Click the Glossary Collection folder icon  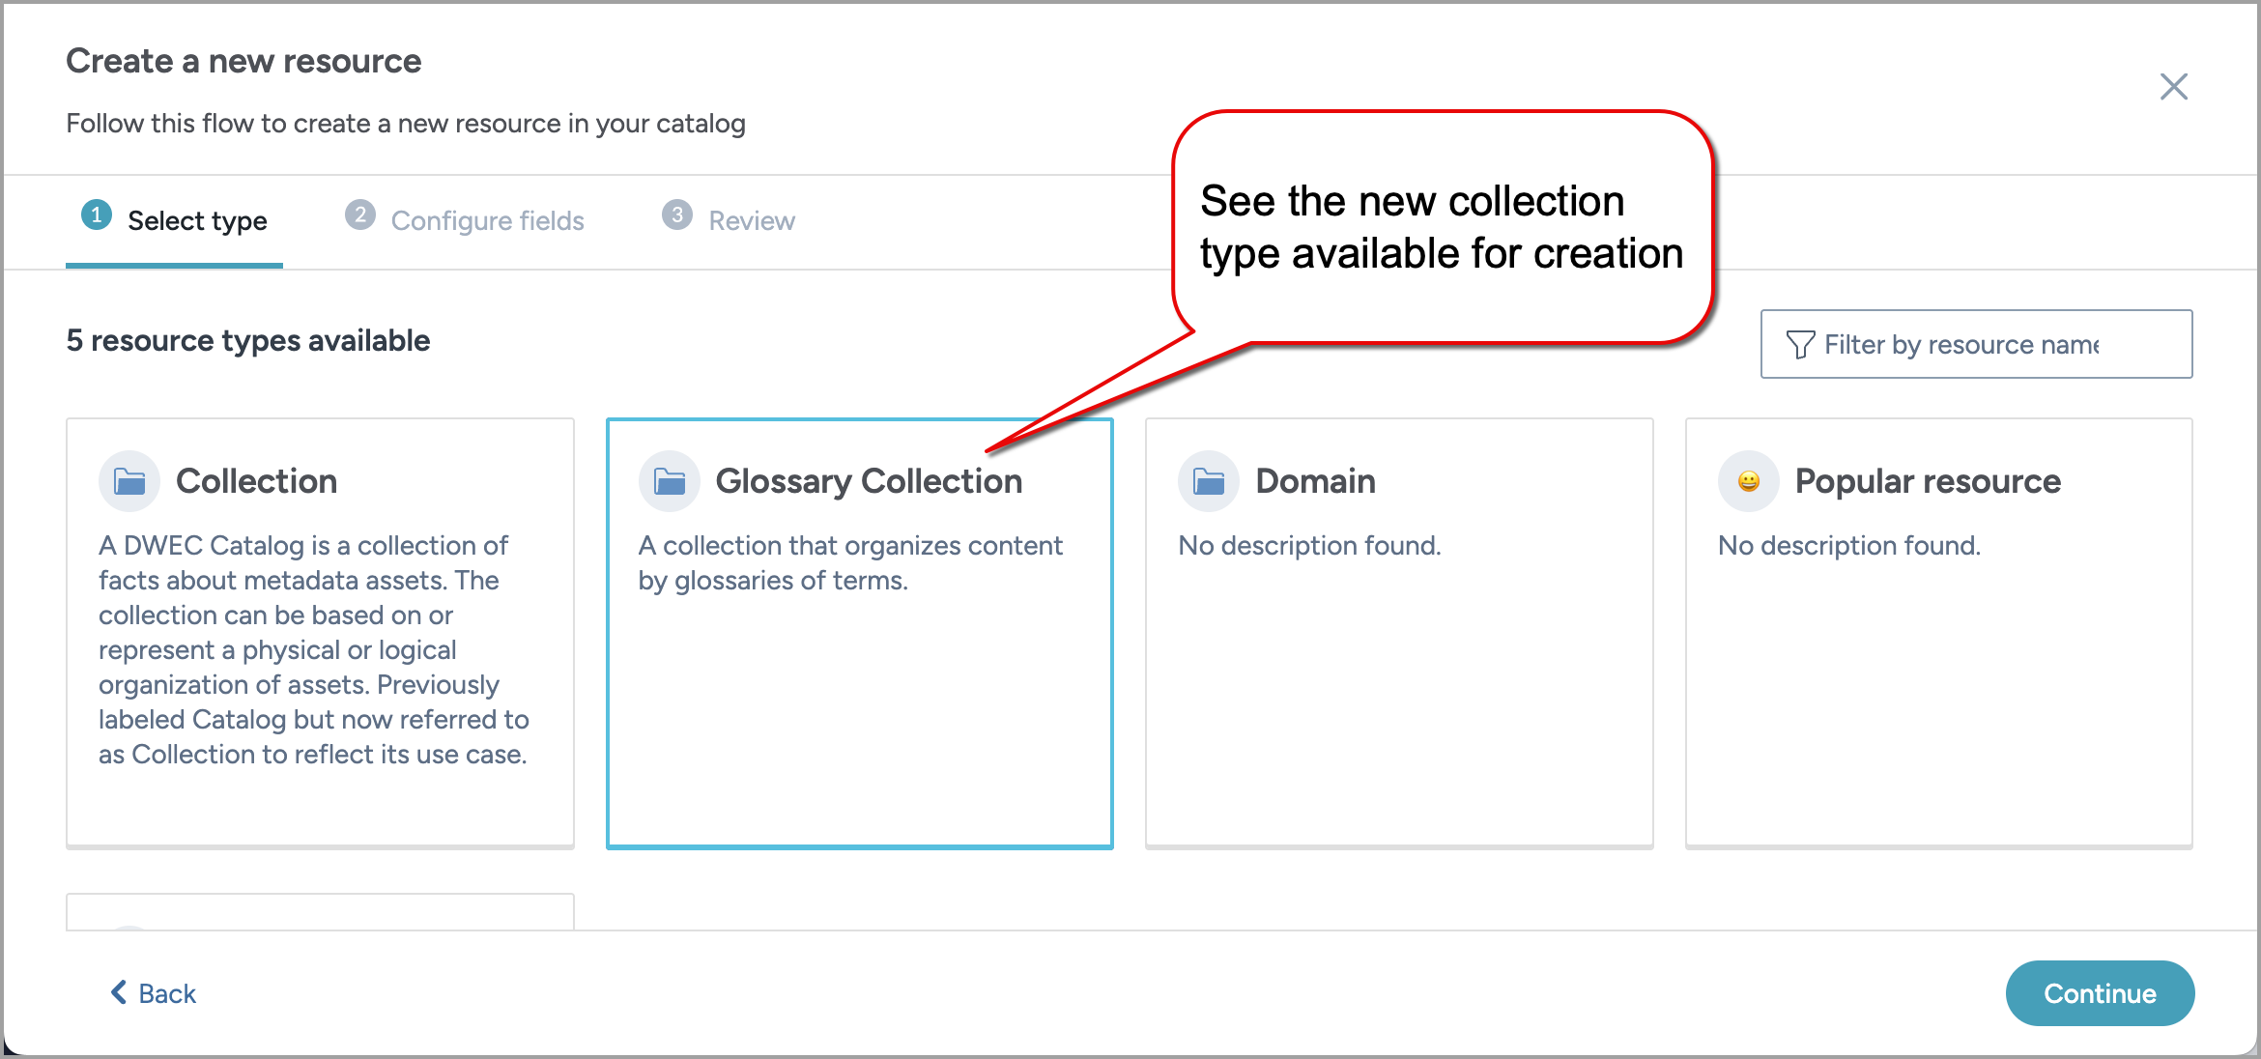click(x=669, y=481)
